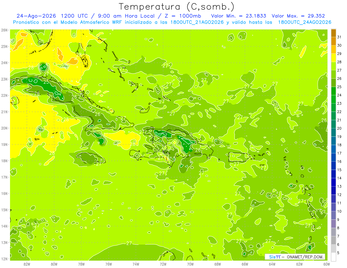The height and width of the screenshot is (268, 347).
Task: Click the "25" contour label over Cuba
Action: [x=46, y=82]
